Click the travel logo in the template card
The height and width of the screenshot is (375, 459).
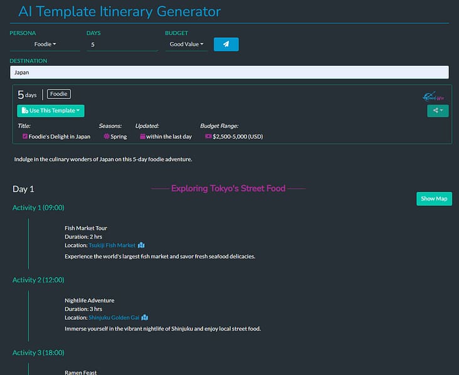click(433, 96)
